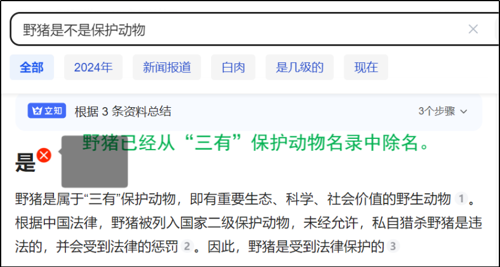
Task: Open citation reference number 2
Action: [187, 246]
